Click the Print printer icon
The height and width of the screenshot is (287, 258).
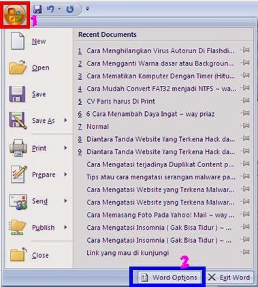(18, 148)
